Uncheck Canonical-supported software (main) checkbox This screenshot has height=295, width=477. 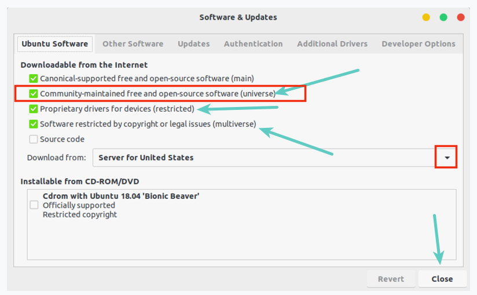(x=34, y=79)
